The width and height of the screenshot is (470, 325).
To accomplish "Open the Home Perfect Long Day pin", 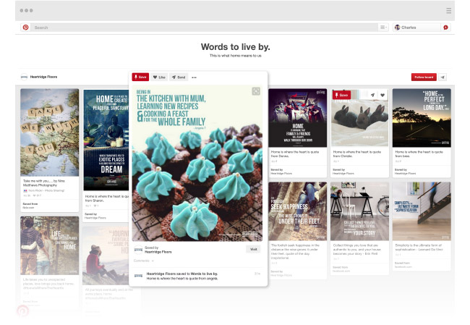I will click(422, 118).
